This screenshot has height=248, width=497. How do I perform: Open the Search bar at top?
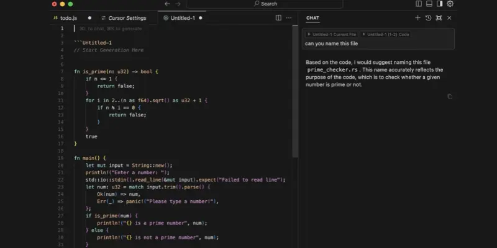[265, 4]
